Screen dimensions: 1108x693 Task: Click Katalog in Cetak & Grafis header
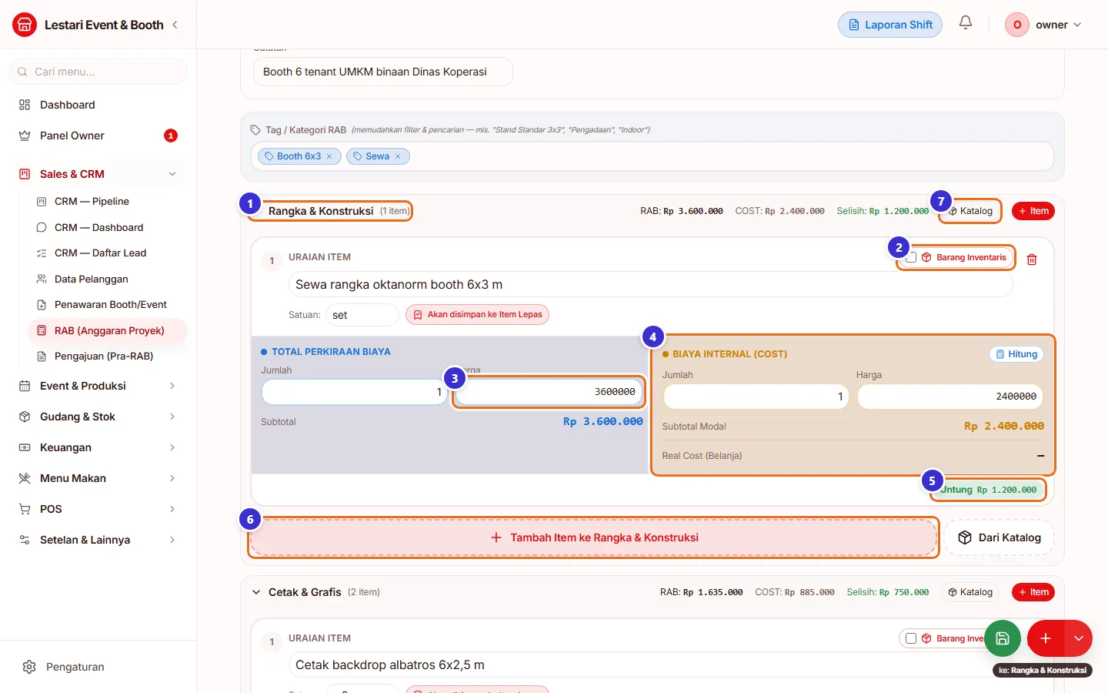point(970,592)
